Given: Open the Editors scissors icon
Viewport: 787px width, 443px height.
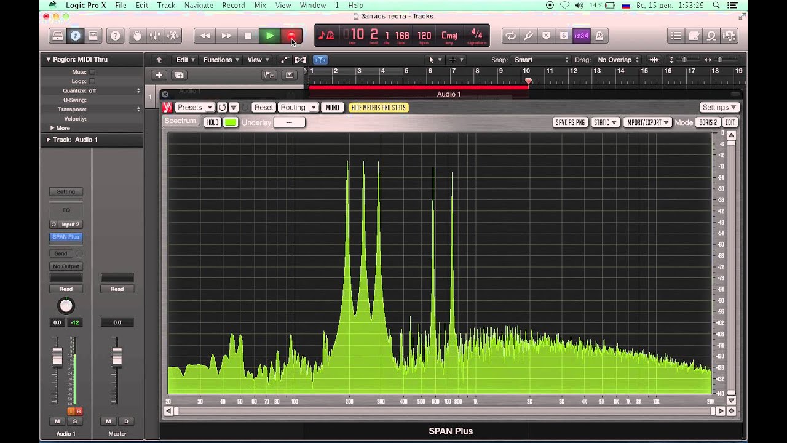Looking at the screenshot, I should pyautogui.click(x=173, y=36).
